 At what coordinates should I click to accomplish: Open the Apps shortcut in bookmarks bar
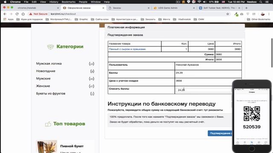click(x=9, y=19)
